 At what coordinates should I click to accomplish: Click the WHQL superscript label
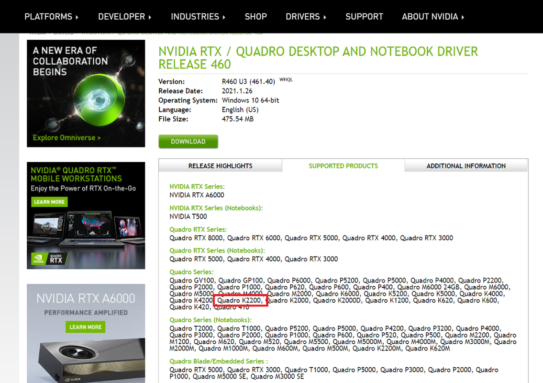286,79
